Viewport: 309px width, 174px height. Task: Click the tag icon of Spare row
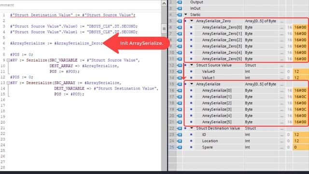pyautogui.click(x=179, y=147)
